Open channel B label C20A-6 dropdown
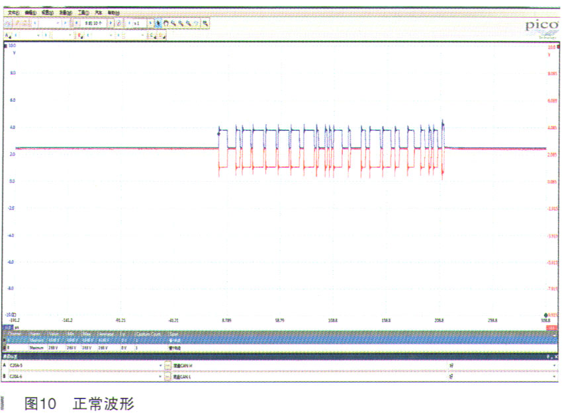Image resolution: width=564 pixels, height=417 pixels. click(160, 377)
